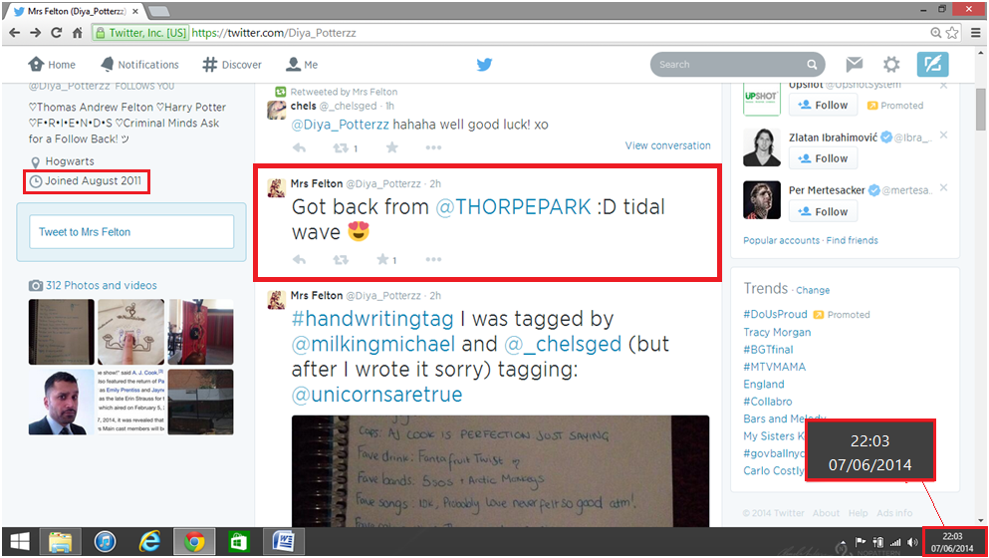Follow the Upshot promoted account
Image resolution: width=989 pixels, height=558 pixels.
(x=823, y=106)
